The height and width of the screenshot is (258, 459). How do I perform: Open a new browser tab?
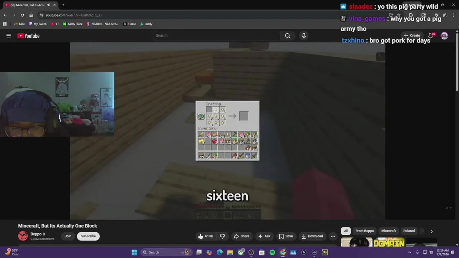coord(63,5)
